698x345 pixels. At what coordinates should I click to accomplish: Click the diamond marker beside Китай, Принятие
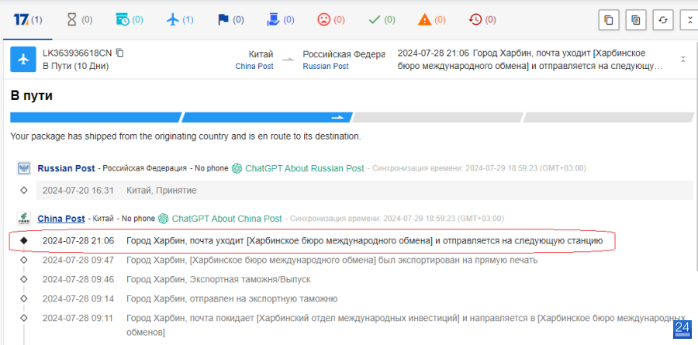[24, 191]
